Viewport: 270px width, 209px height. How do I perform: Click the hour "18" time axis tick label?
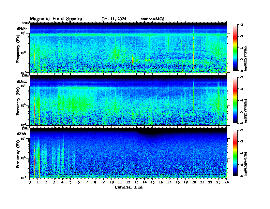click(x=178, y=182)
